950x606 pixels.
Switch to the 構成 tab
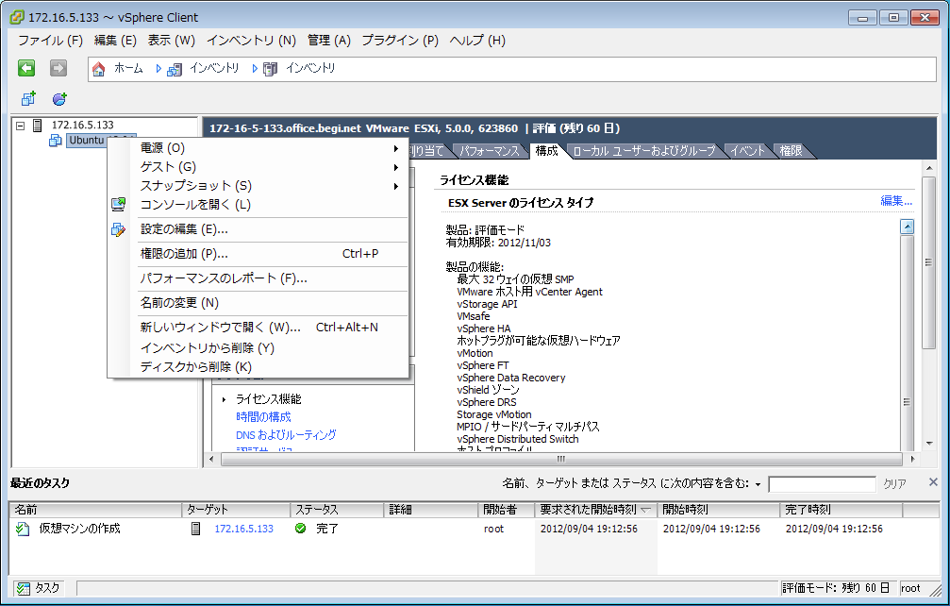tap(546, 150)
